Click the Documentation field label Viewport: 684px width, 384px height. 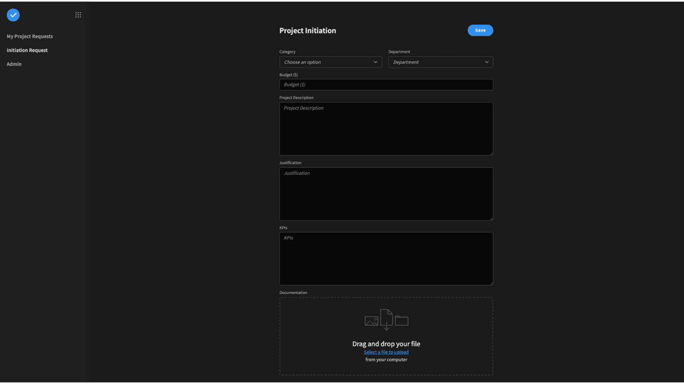coord(293,293)
